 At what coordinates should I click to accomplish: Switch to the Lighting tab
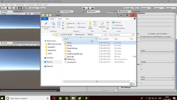pyautogui.click(x=136, y=12)
